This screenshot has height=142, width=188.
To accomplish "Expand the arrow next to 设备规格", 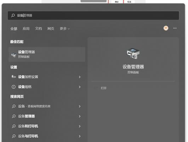I will (80, 87).
